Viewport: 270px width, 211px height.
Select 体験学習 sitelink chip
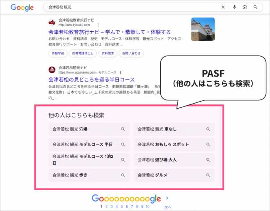(58, 53)
